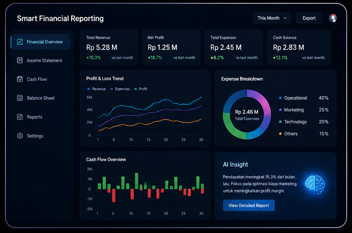Click the +15.3% revenue change

94,58
